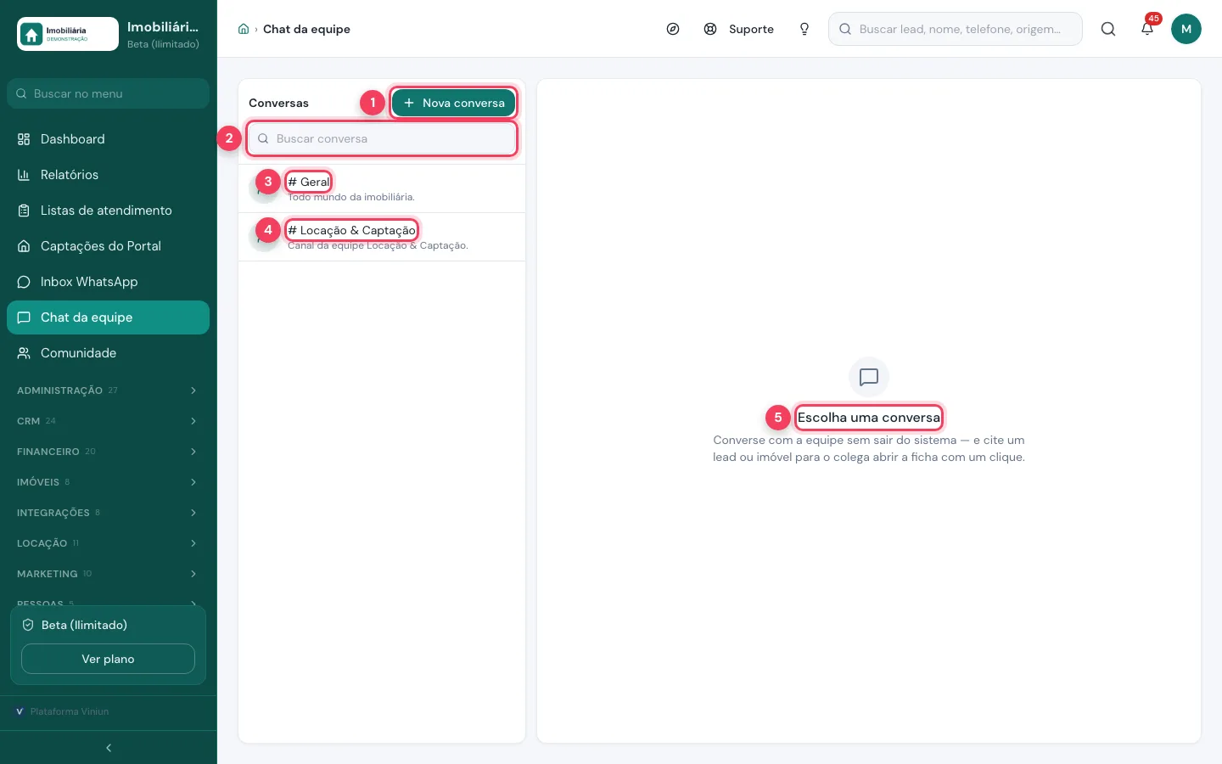This screenshot has height=764, width=1222.
Task: Open the compass guide icon in header
Action: click(x=673, y=29)
